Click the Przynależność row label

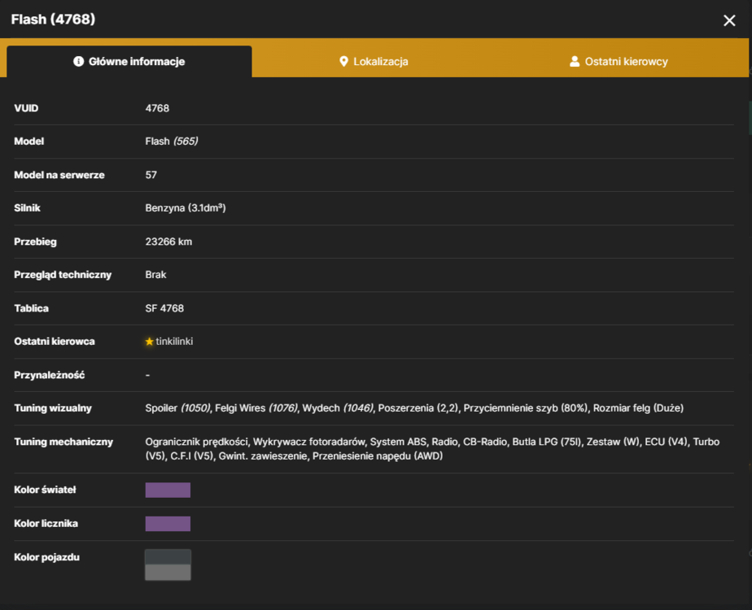[x=50, y=375]
